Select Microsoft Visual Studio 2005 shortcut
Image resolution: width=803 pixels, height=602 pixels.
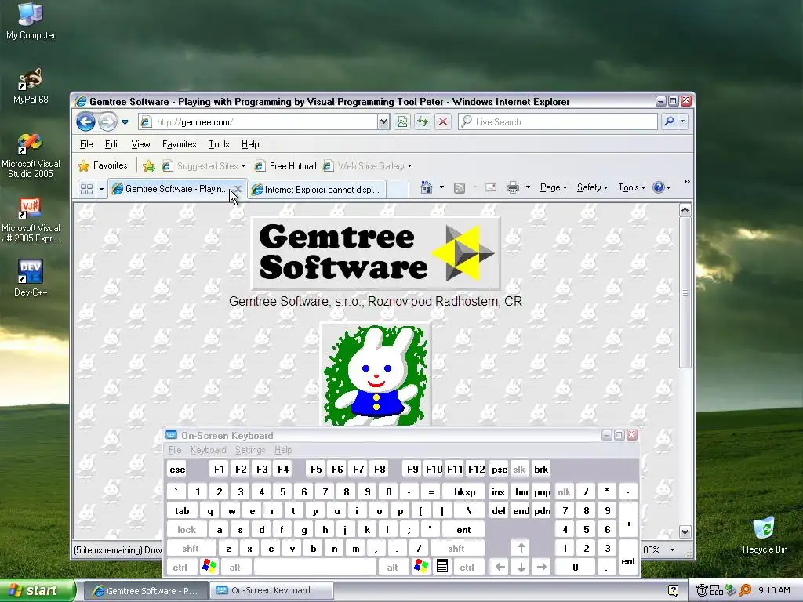click(x=31, y=156)
